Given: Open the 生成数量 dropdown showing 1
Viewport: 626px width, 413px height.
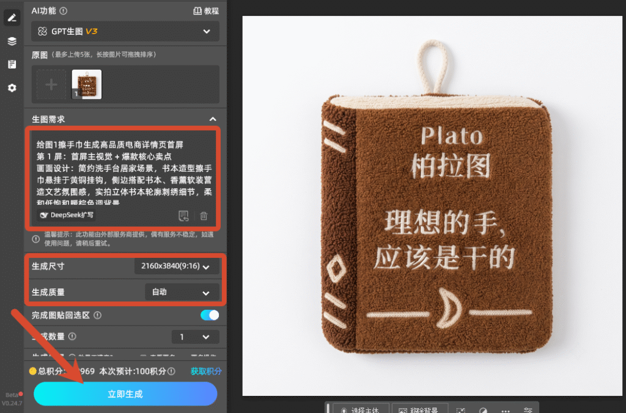Looking at the screenshot, I should point(195,337).
